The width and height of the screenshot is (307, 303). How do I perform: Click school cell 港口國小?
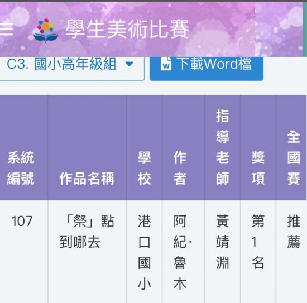[x=145, y=252]
